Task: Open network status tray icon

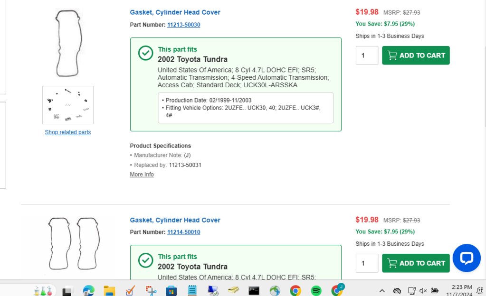Action: 411,290
